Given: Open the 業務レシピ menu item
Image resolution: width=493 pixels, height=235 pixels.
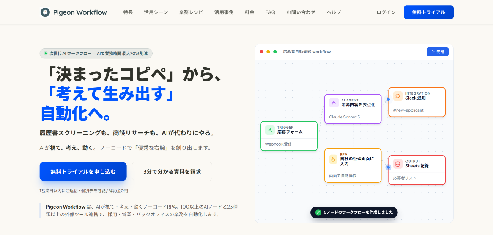Looking at the screenshot, I should tap(191, 12).
